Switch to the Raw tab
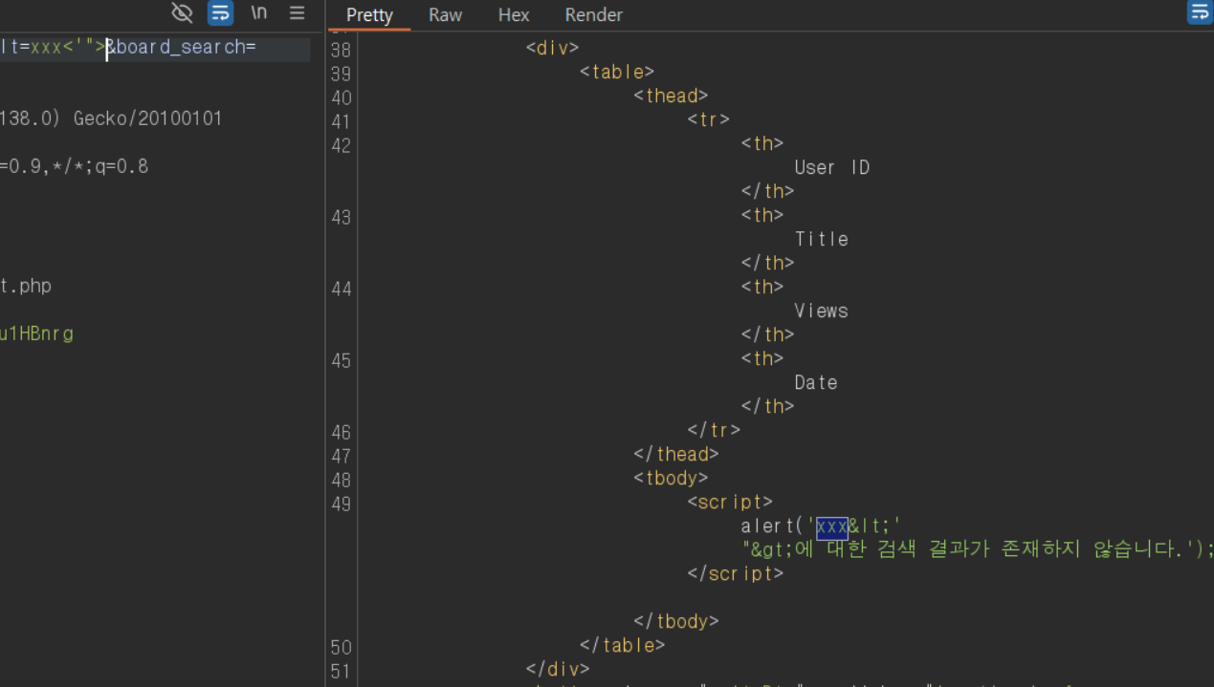This screenshot has width=1214, height=687. pyautogui.click(x=445, y=15)
